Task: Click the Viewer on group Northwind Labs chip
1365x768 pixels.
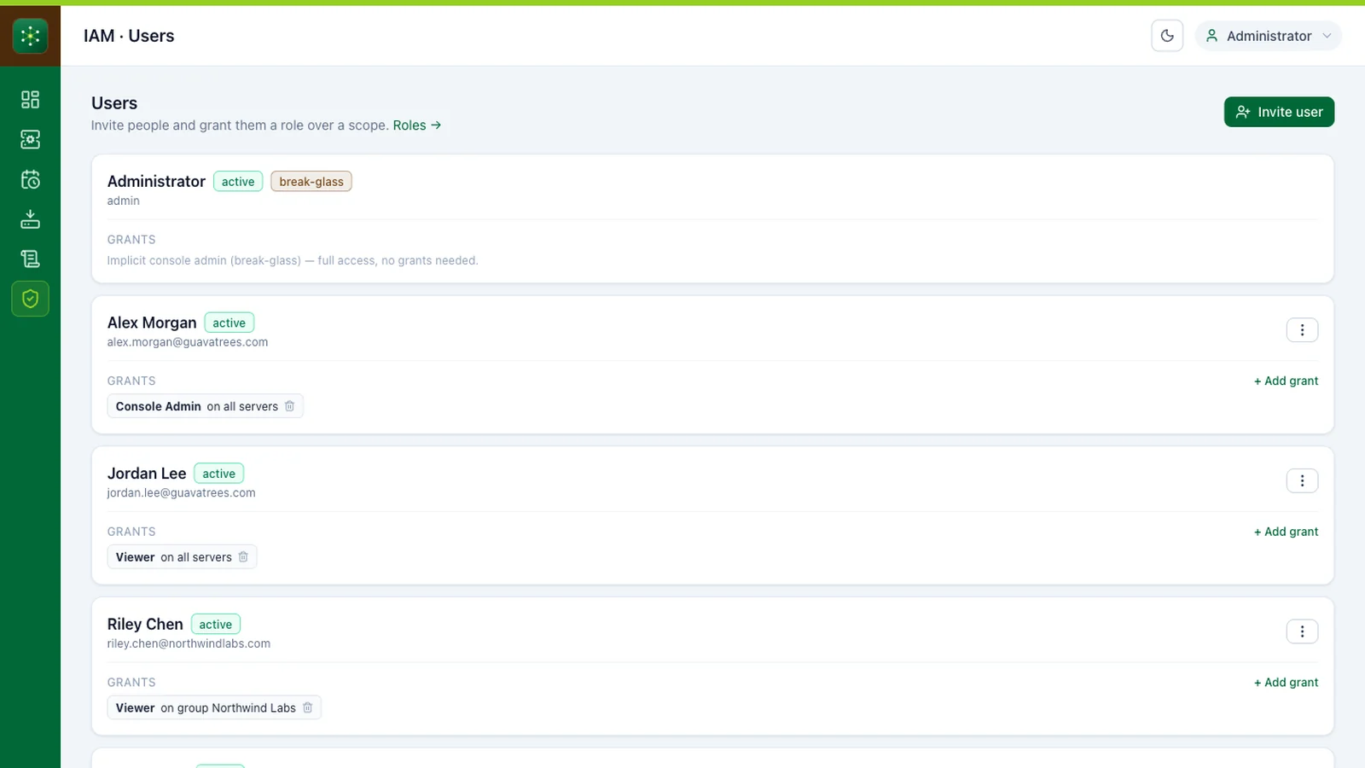Action: point(214,707)
